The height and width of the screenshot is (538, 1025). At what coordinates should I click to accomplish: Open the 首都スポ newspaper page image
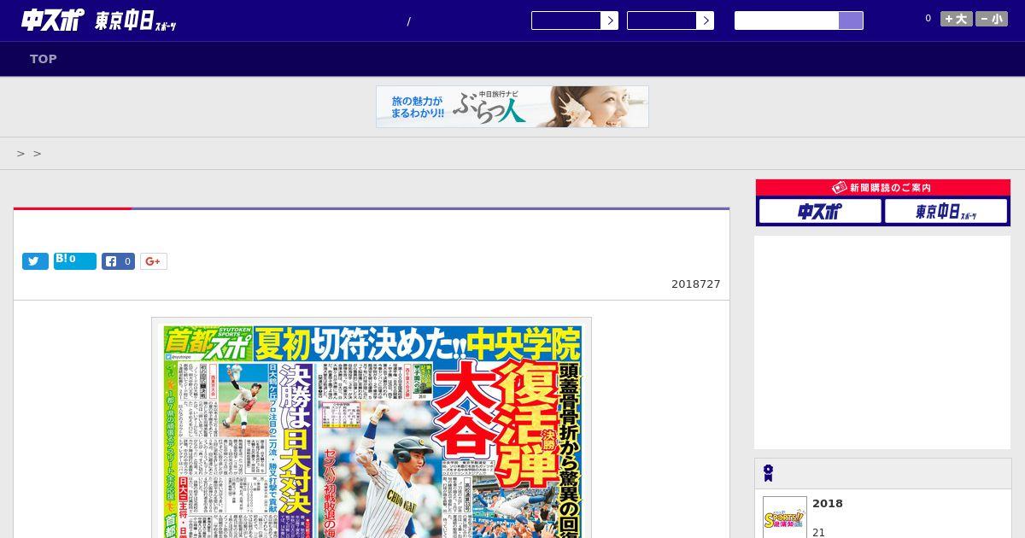coord(372,428)
